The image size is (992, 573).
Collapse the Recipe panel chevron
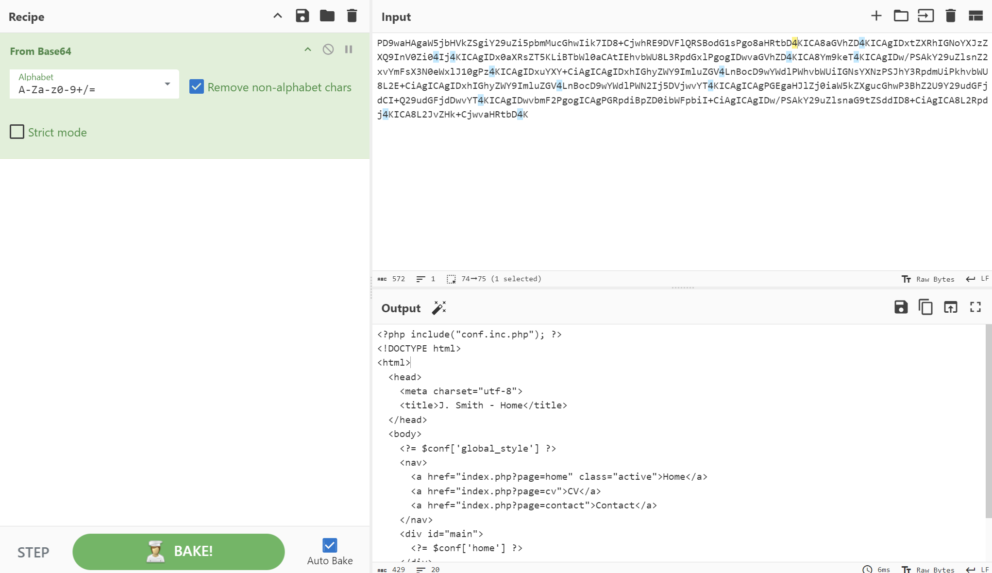click(277, 16)
